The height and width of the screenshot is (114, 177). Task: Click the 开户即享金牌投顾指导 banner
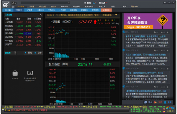pos(147,21)
